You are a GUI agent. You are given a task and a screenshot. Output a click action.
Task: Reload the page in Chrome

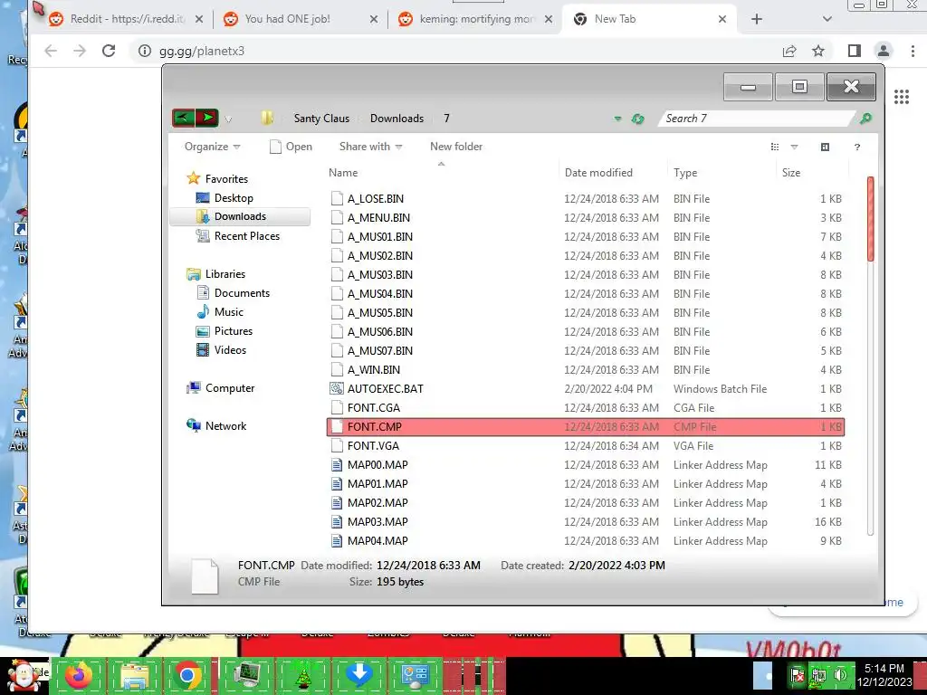point(109,51)
